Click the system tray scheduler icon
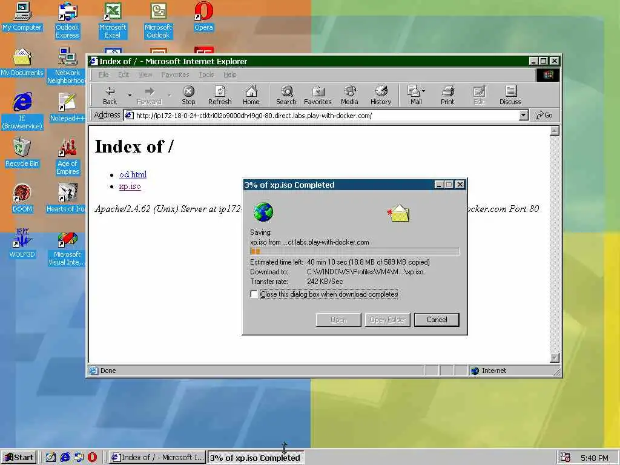620x465 pixels. click(566, 458)
